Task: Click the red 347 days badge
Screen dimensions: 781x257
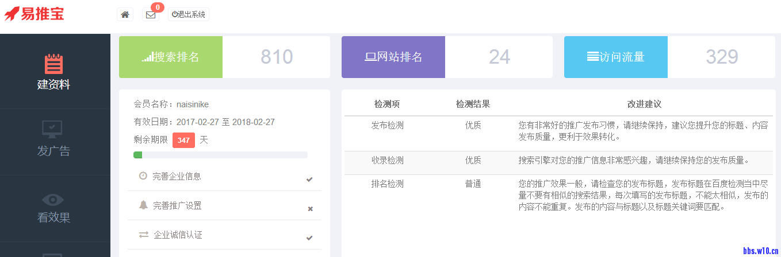Action: click(x=183, y=140)
